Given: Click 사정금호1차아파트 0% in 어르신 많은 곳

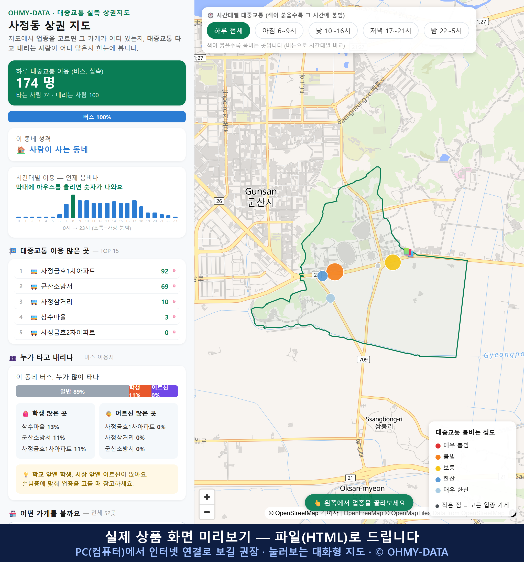Looking at the screenshot, I should click(x=135, y=427).
